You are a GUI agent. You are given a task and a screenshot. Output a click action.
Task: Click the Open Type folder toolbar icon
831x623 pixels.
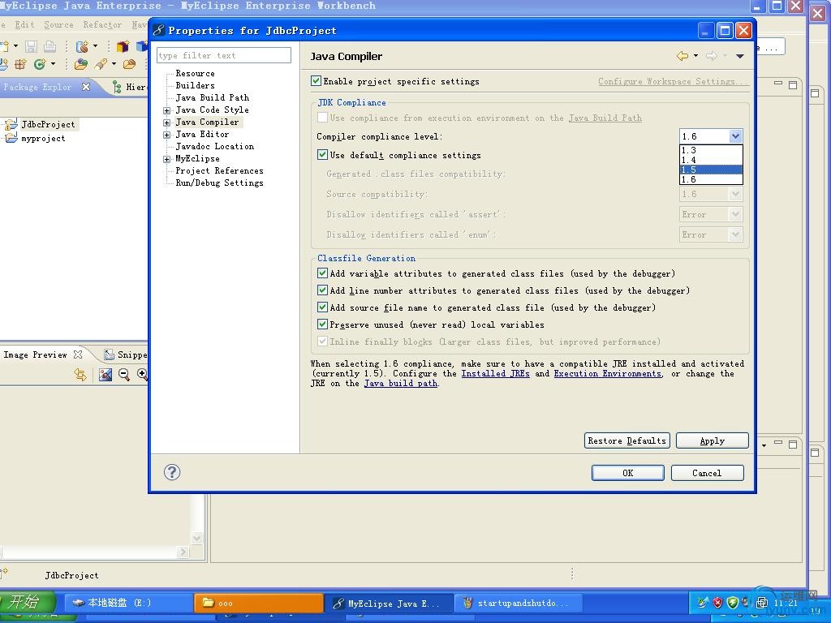(81, 64)
